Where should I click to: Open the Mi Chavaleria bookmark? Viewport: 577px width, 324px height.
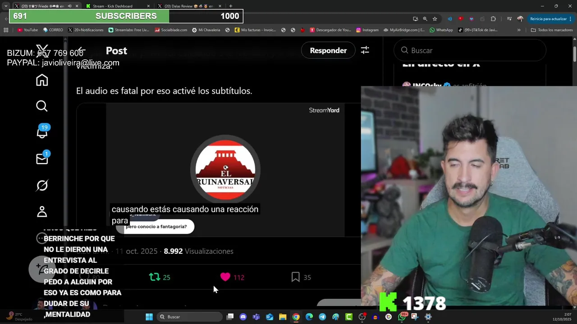coord(206,30)
